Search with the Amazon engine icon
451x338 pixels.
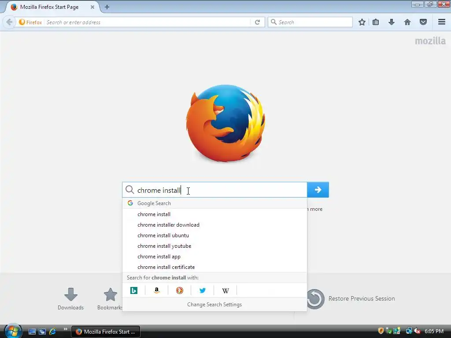[157, 290]
